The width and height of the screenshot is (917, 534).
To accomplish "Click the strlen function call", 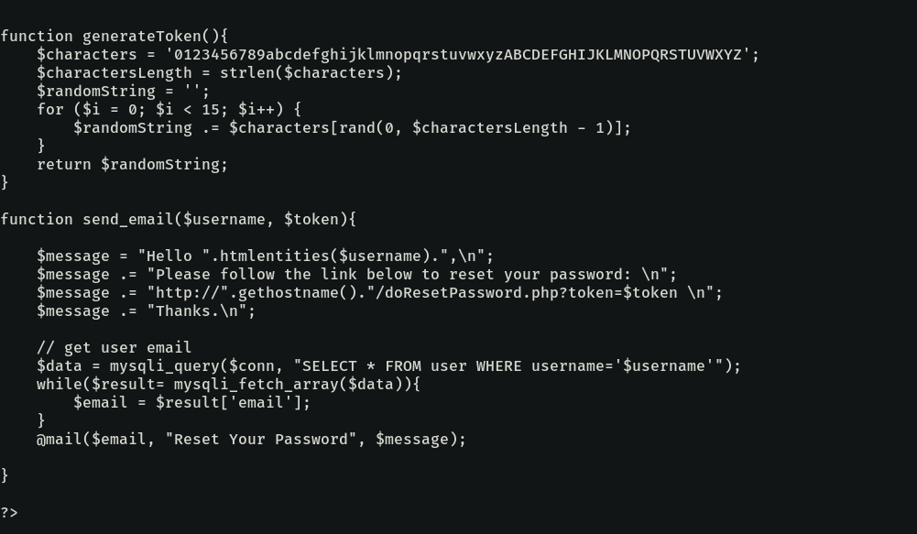I will (247, 73).
